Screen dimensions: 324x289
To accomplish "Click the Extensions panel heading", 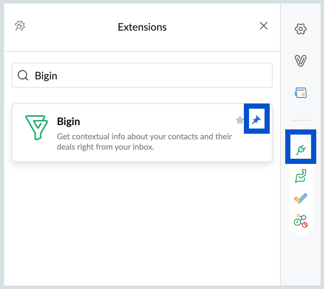I will [x=142, y=27].
